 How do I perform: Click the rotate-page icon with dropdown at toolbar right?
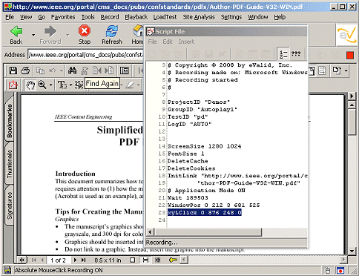[x=337, y=70]
